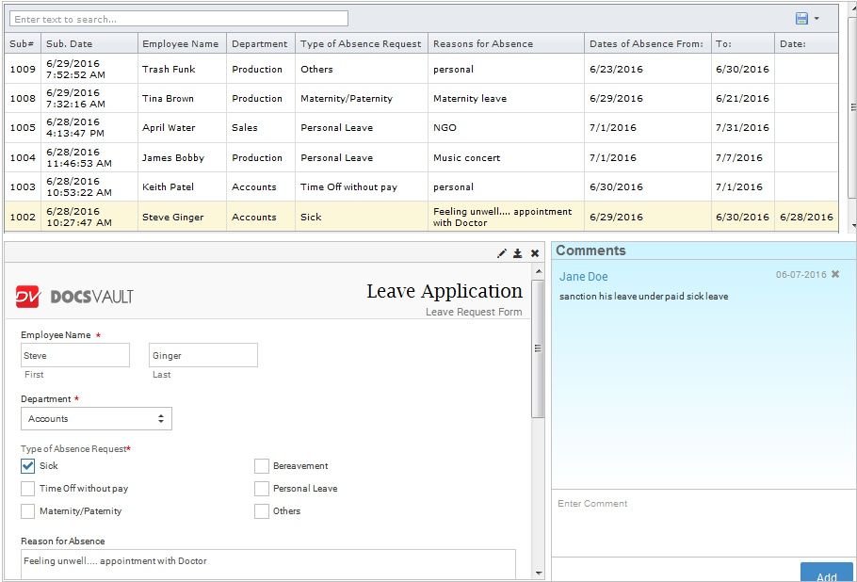857x582 pixels.
Task: Click the pencil edit icon on the form panel
Action: (502, 253)
